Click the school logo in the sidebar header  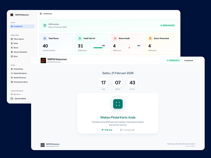(12, 15)
